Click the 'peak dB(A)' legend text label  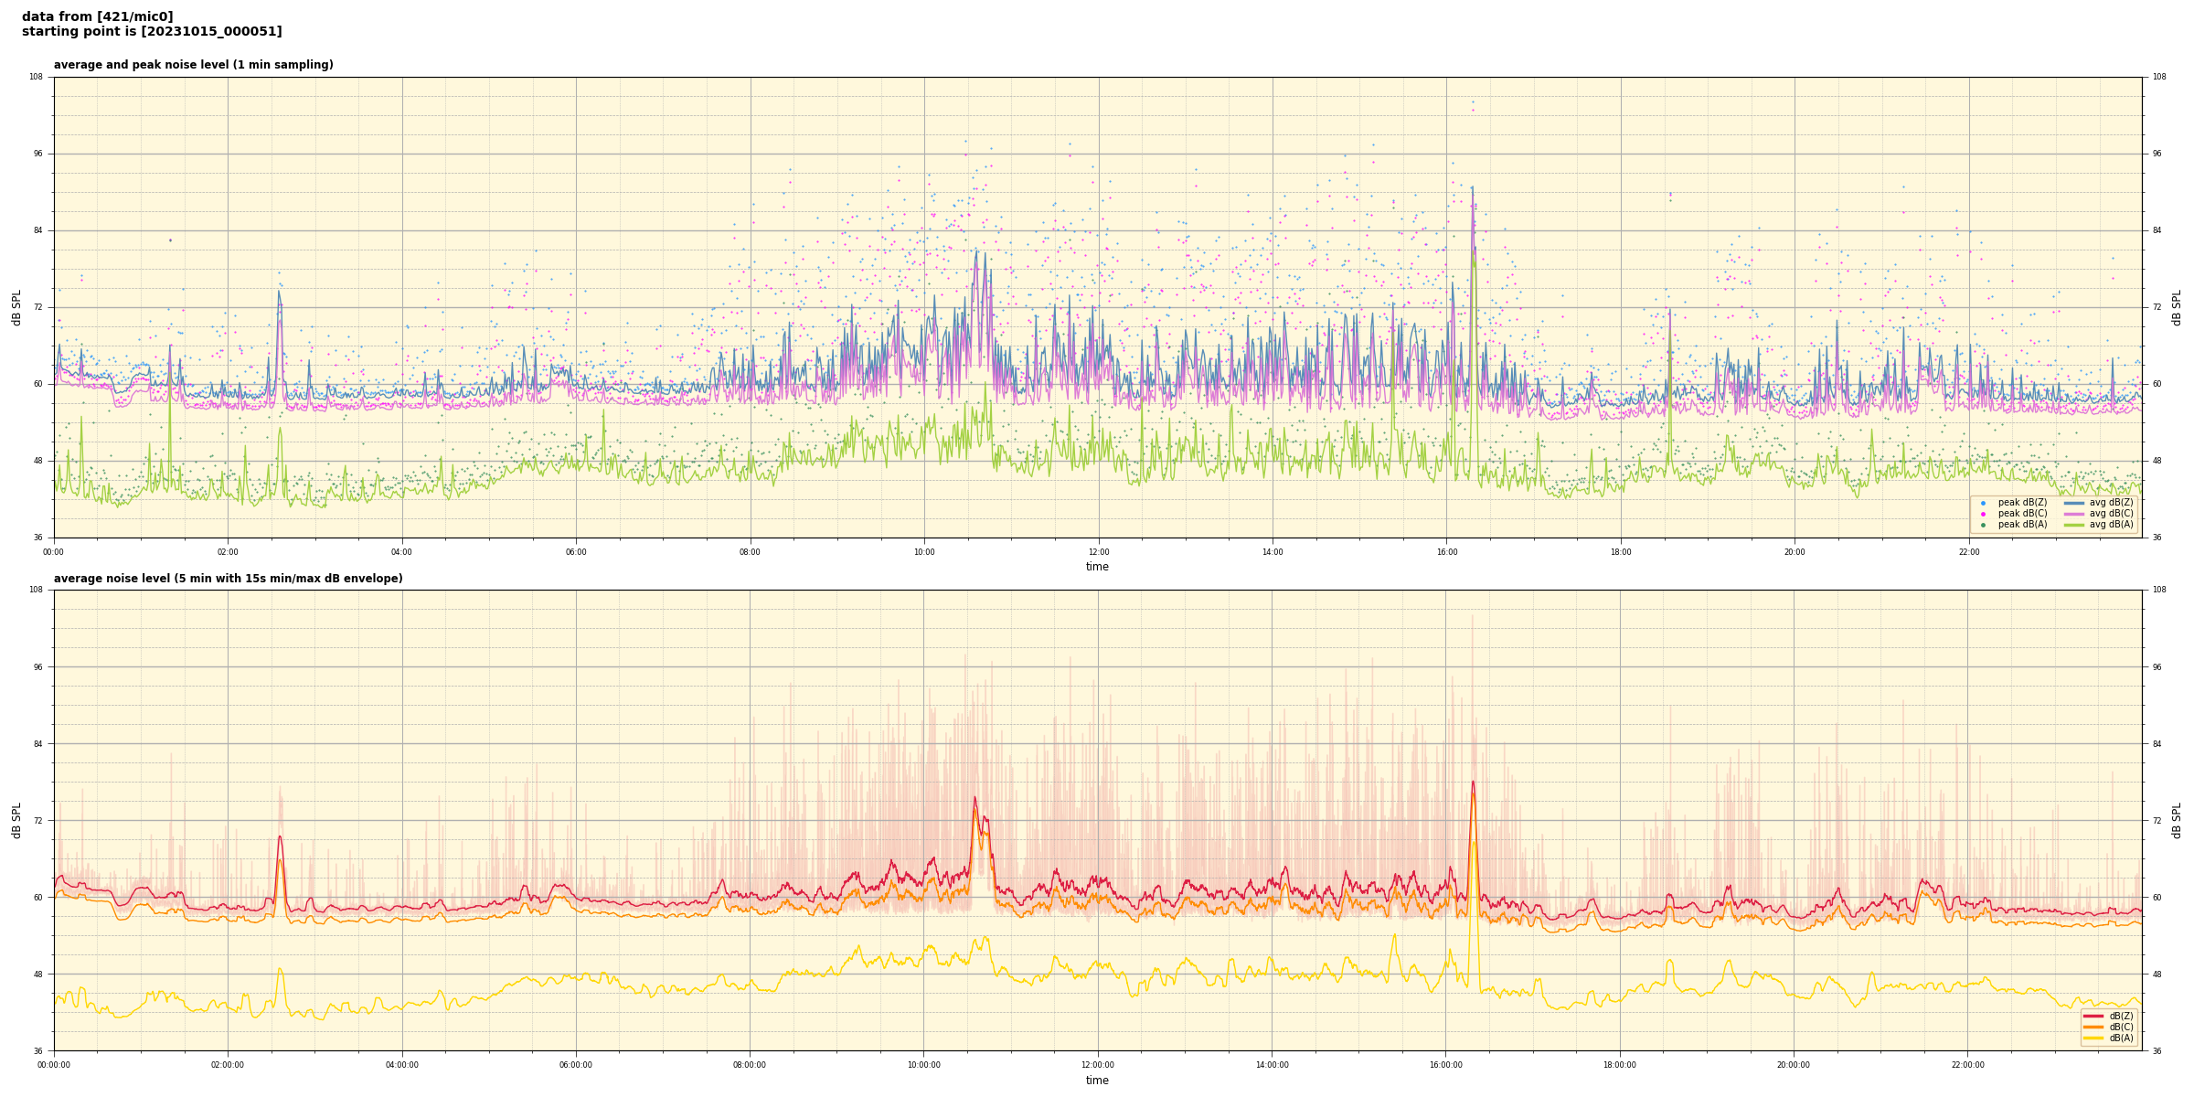2022,525
